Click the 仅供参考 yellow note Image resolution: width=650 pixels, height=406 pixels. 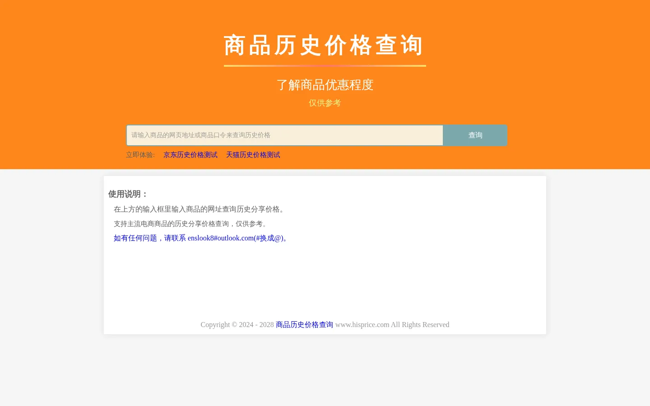325,103
